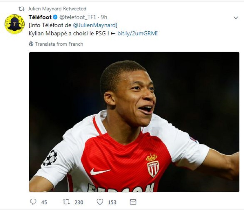Click the reply speech bubble icon
This screenshot has height=210, width=244.
[33, 202]
